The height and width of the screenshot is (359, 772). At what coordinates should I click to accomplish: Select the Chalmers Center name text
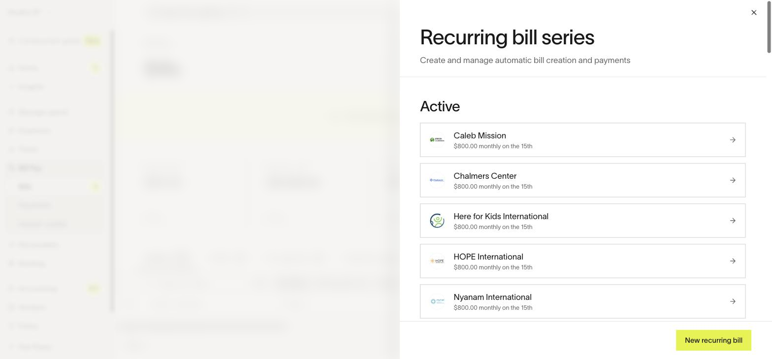point(485,176)
